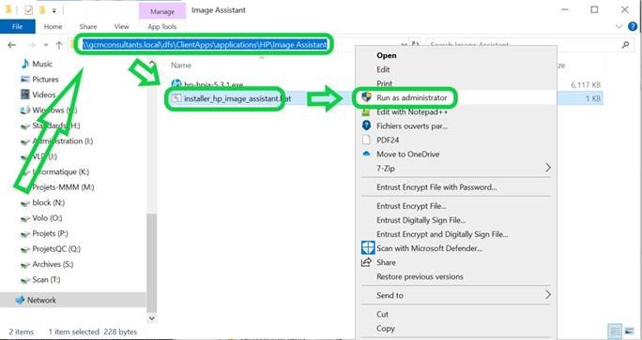
Task: Click the Manage contextual tab
Action: coord(162,11)
